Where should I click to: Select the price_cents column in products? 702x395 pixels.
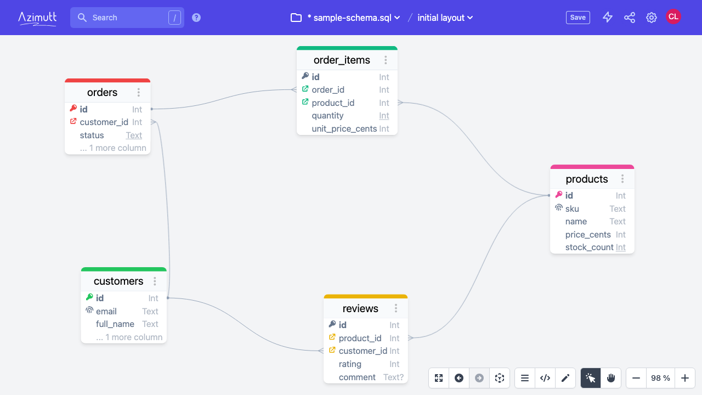(592, 234)
